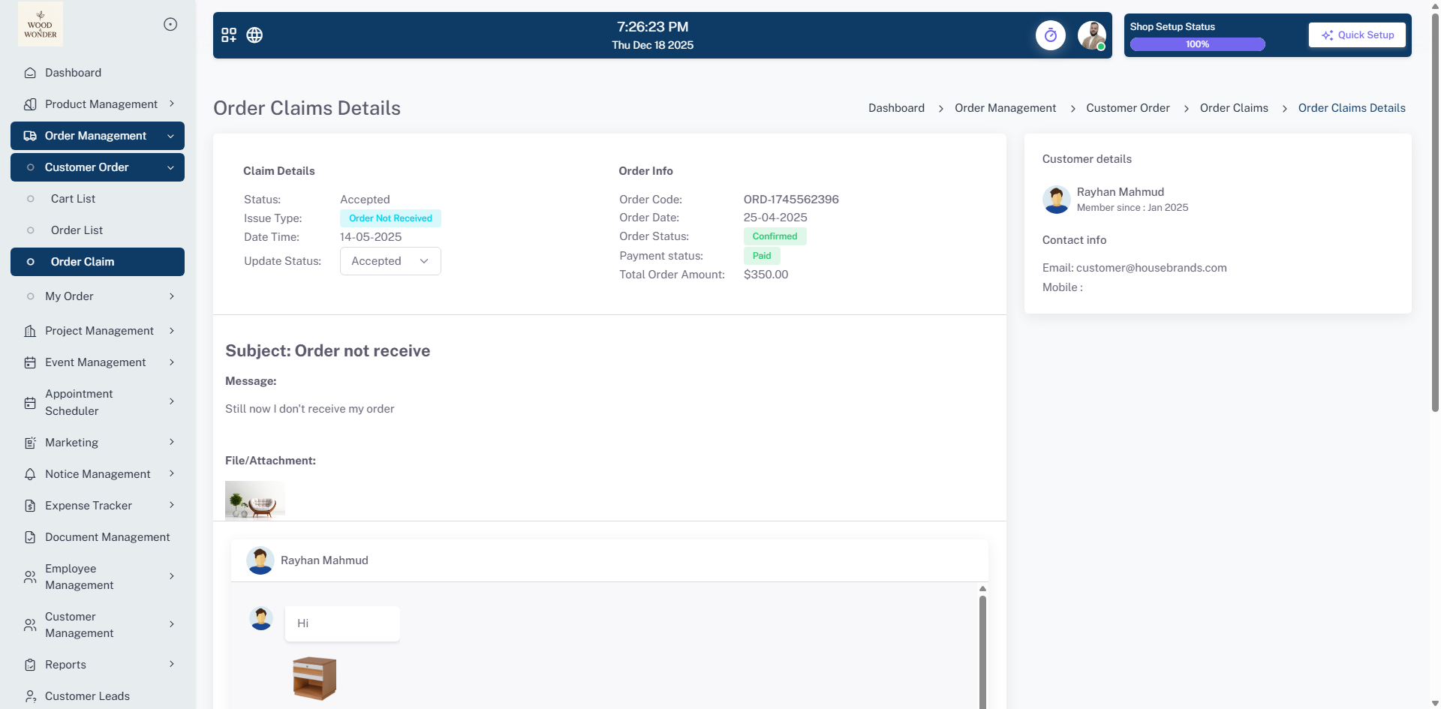This screenshot has width=1441, height=709.
Task: Click the Customer Leads sidebar icon
Action: (30, 696)
